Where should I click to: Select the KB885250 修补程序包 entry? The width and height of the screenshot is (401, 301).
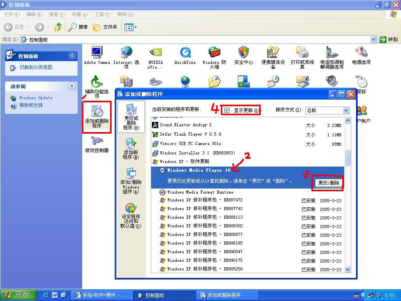coord(247,269)
